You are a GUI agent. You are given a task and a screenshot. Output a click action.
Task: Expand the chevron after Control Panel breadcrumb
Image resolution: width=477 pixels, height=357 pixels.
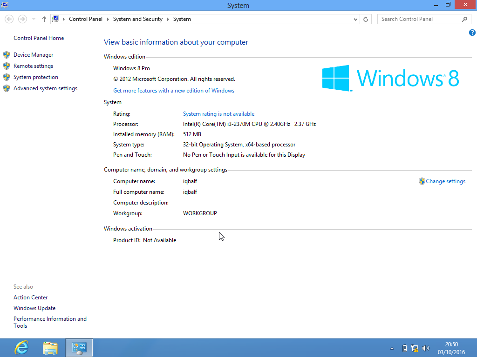pyautogui.click(x=108, y=19)
